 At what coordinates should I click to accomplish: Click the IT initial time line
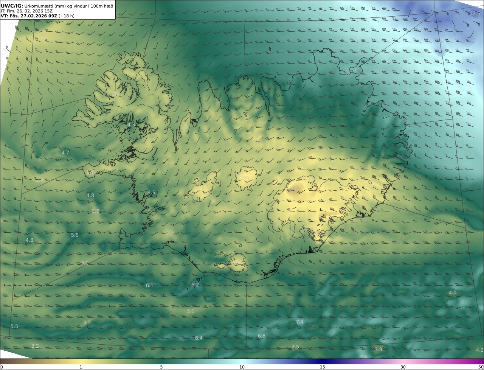click(26, 11)
